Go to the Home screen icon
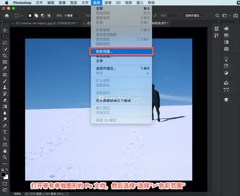This screenshot has width=240, height=196. click(7, 16)
